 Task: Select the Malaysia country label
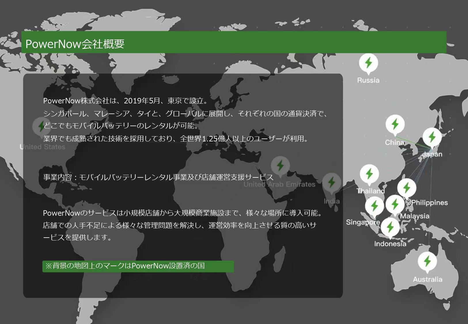click(x=414, y=216)
